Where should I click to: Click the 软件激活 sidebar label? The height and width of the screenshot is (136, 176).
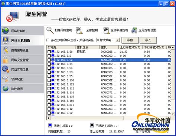(x=17, y=89)
